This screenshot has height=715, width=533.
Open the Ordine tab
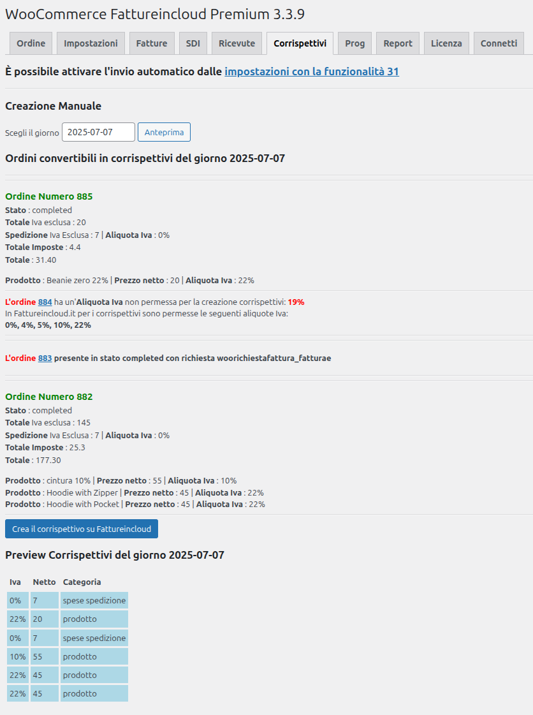31,43
